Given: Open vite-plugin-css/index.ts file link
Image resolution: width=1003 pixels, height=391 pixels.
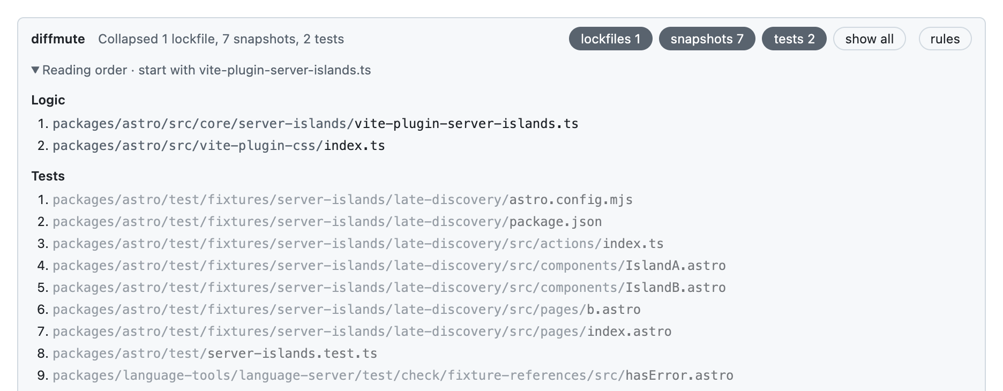Looking at the screenshot, I should (219, 146).
